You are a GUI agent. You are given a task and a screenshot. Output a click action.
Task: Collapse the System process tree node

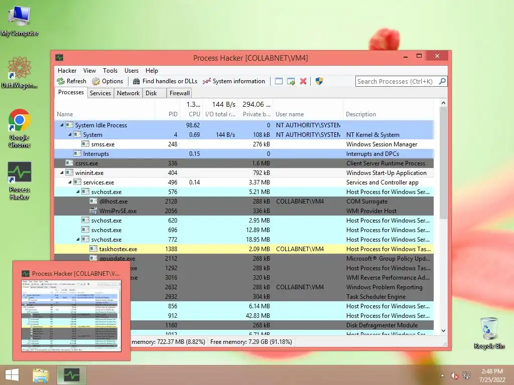coord(69,134)
